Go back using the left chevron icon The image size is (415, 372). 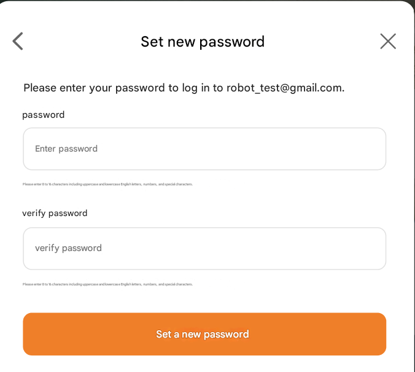point(18,41)
